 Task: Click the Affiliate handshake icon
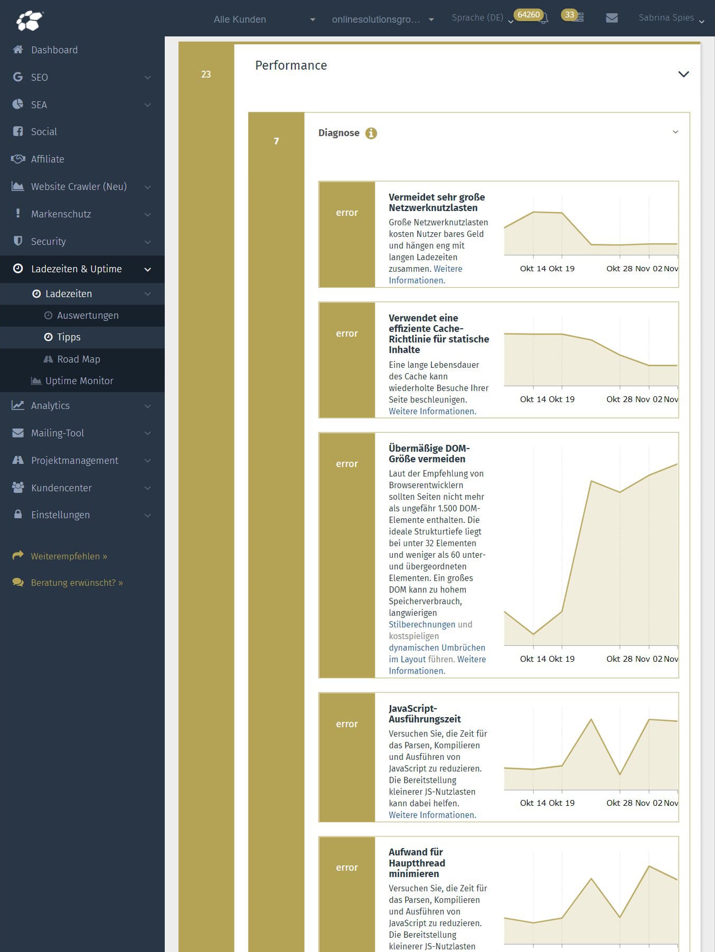[x=18, y=159]
